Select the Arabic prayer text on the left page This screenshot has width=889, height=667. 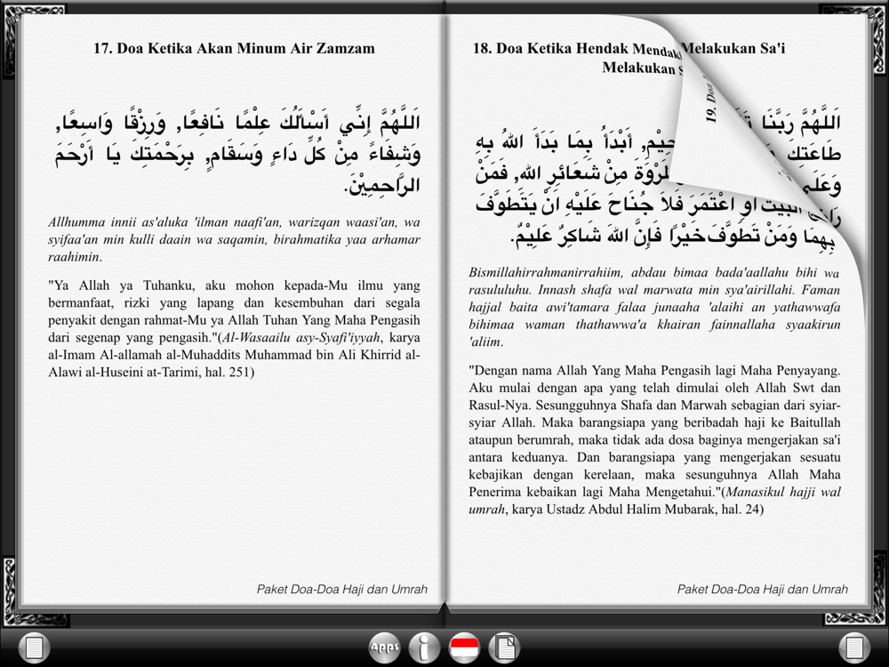click(x=237, y=154)
